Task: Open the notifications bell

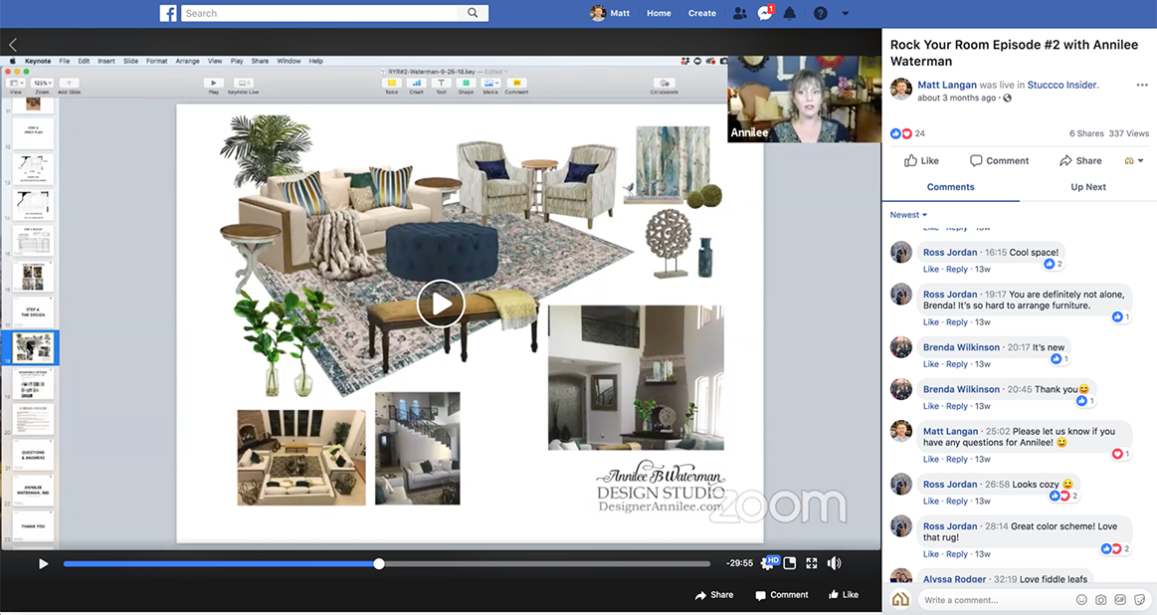Action: [x=790, y=13]
